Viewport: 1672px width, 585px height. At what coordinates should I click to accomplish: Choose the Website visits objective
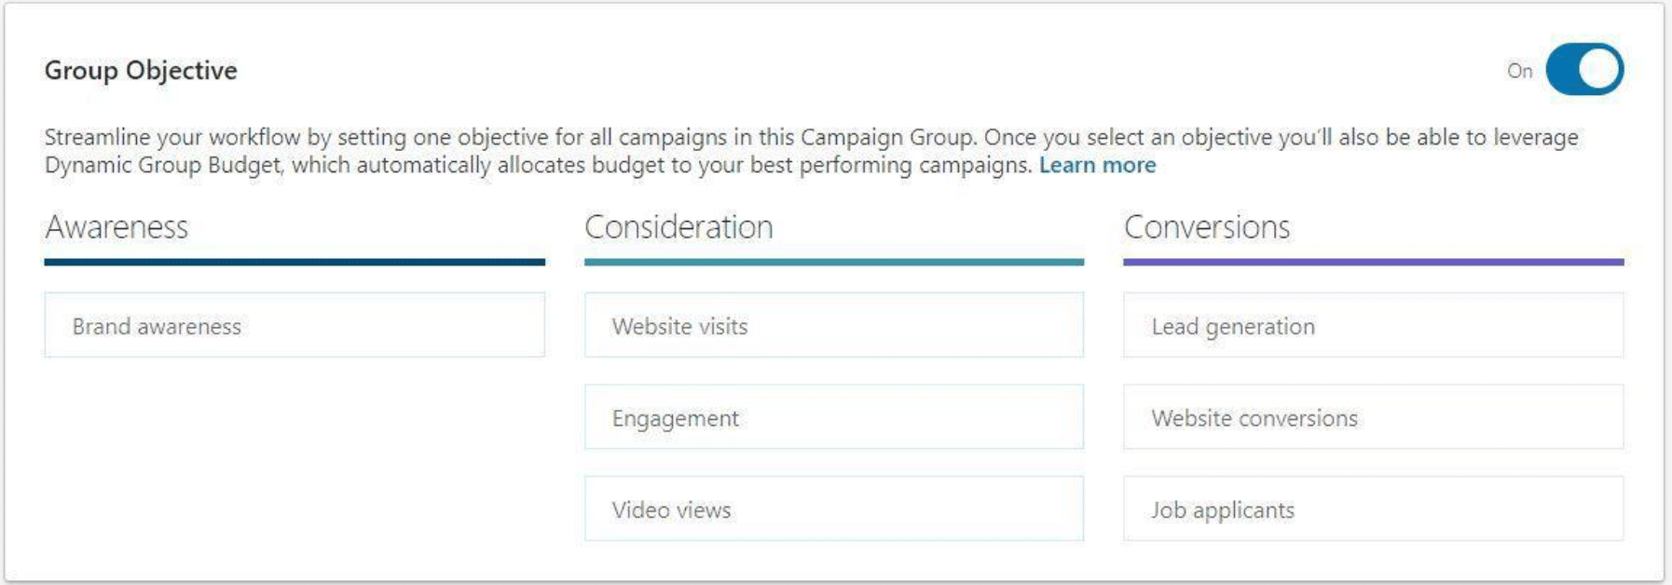(834, 325)
